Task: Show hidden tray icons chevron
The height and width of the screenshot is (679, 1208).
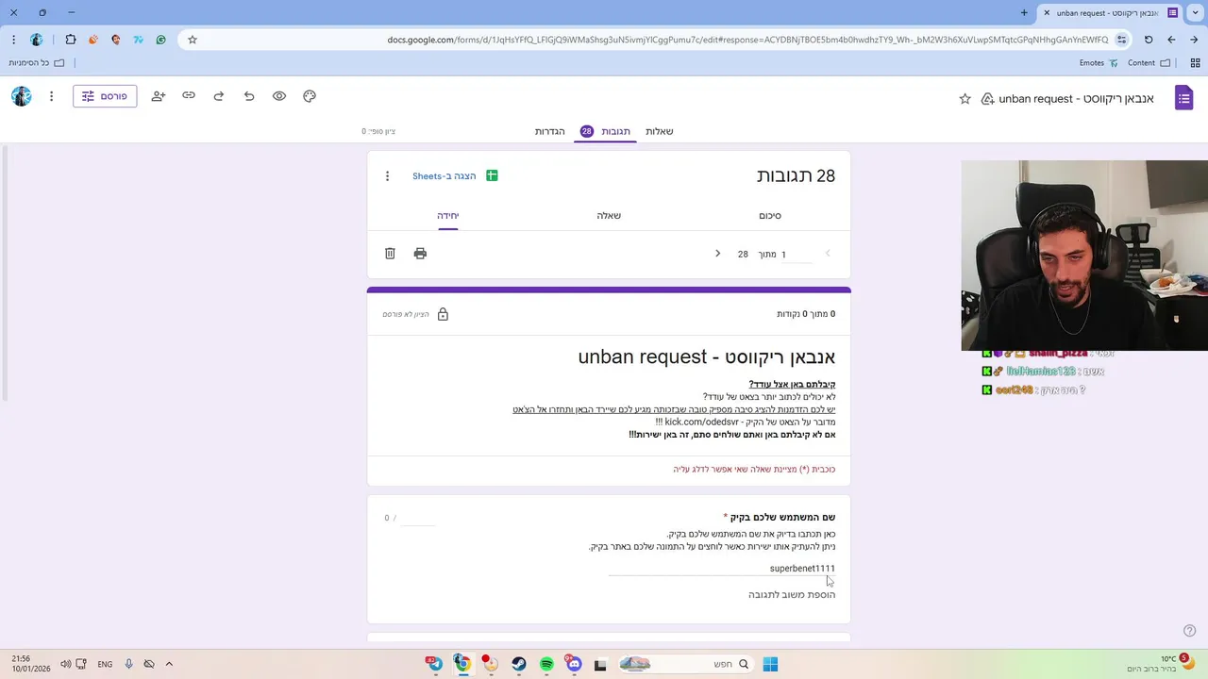Action: pos(169,664)
